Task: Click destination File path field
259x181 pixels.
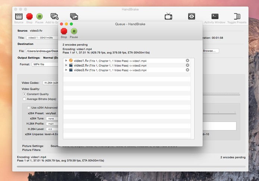Action: click(x=42, y=51)
